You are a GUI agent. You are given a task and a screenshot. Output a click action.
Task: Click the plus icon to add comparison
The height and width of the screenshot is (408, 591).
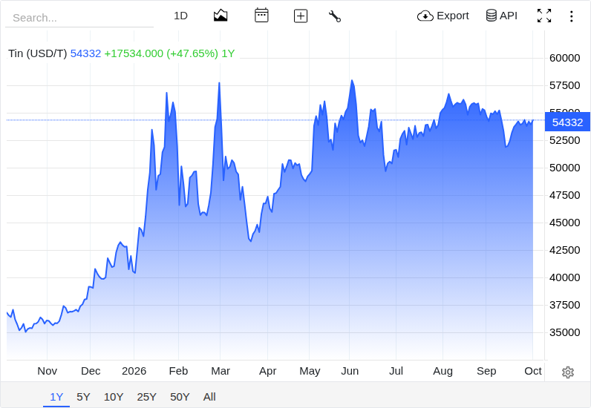point(301,16)
